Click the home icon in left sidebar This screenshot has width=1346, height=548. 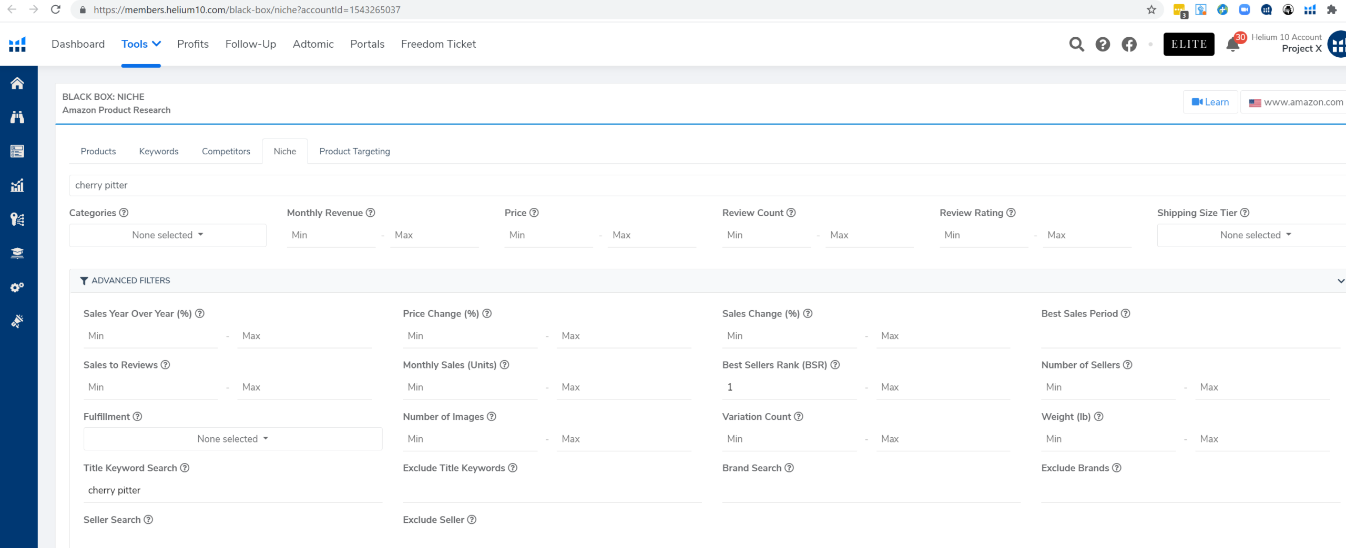[17, 83]
